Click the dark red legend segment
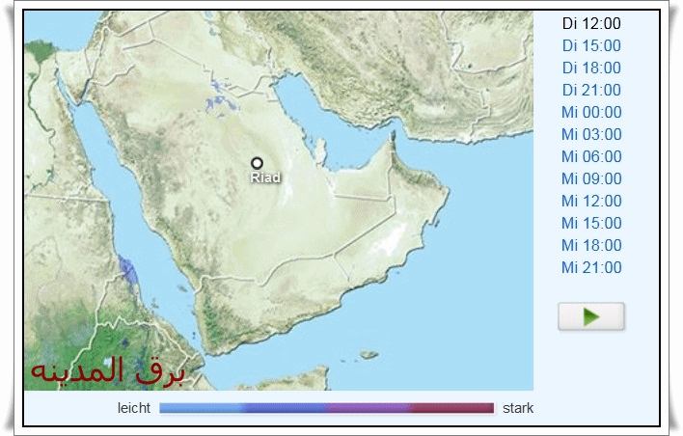This screenshot has width=683, height=436. (x=452, y=408)
